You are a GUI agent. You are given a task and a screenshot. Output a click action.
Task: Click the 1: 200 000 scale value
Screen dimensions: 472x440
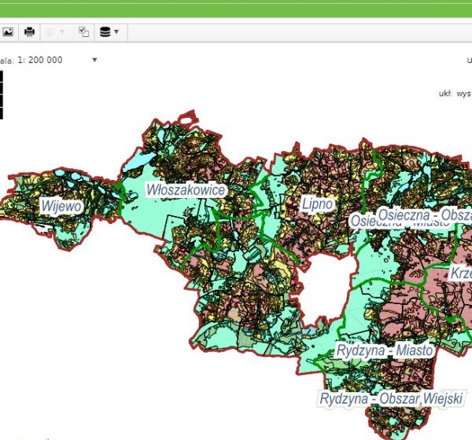(38, 60)
